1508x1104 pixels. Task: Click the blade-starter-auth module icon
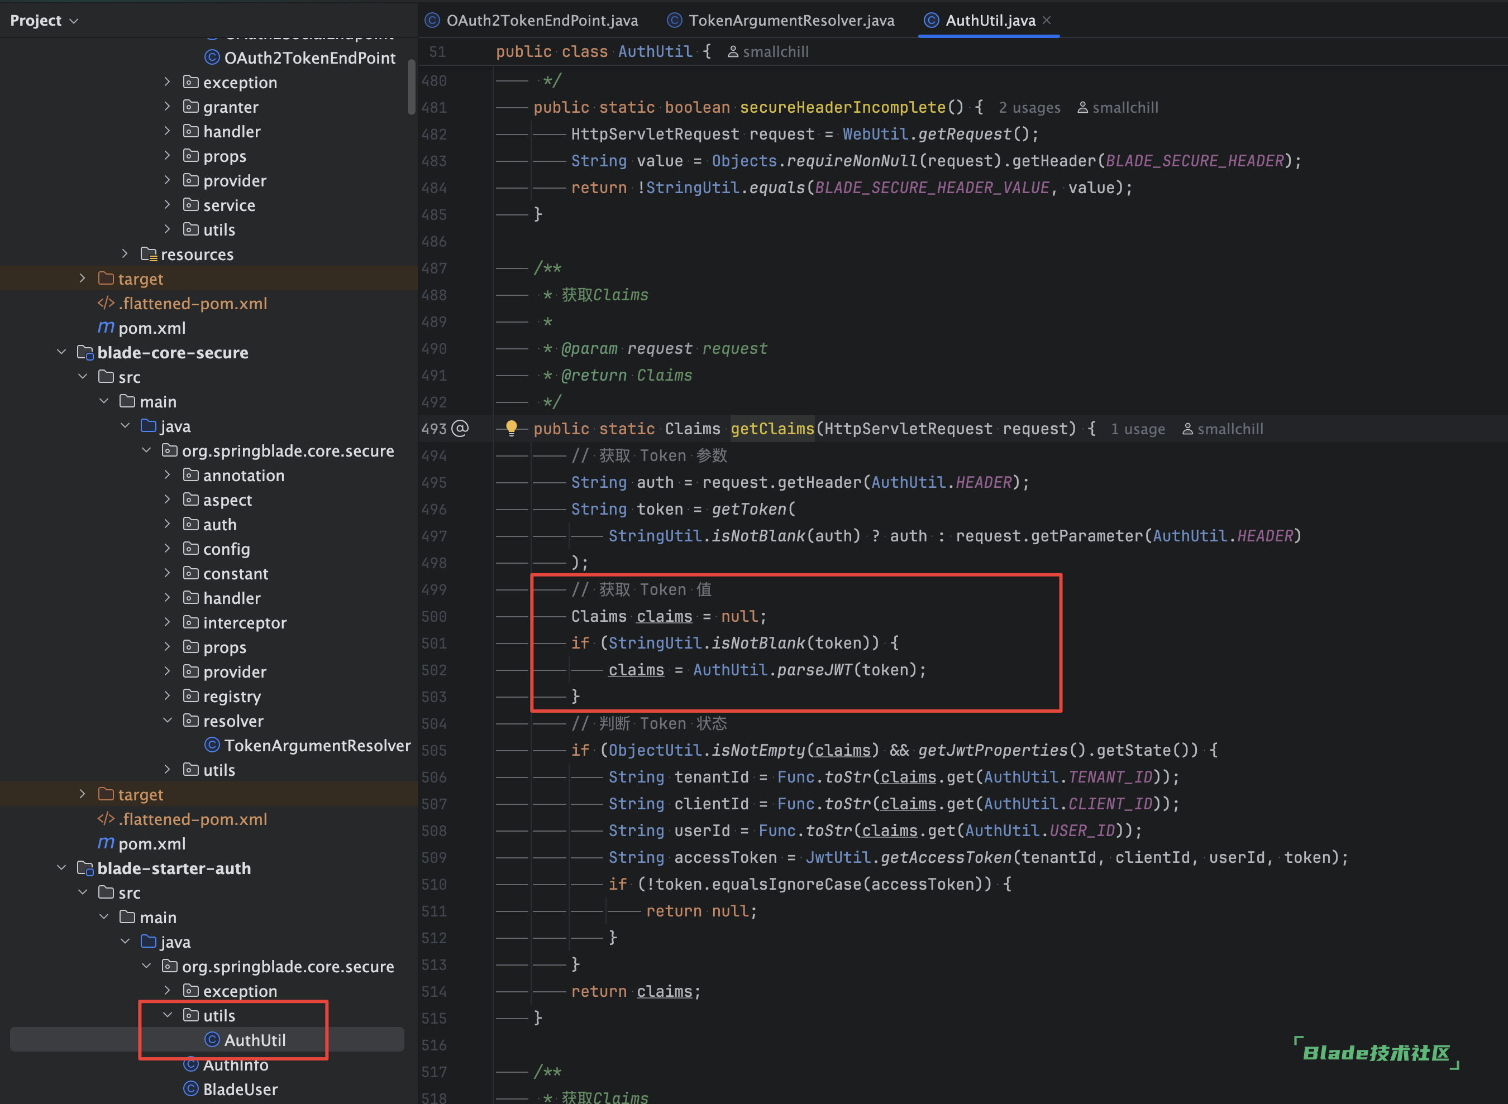coord(85,868)
